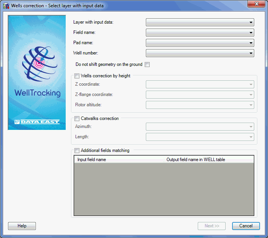Click the 'WellTracking' product name text
The width and height of the screenshot is (268, 238).
coord(37,93)
